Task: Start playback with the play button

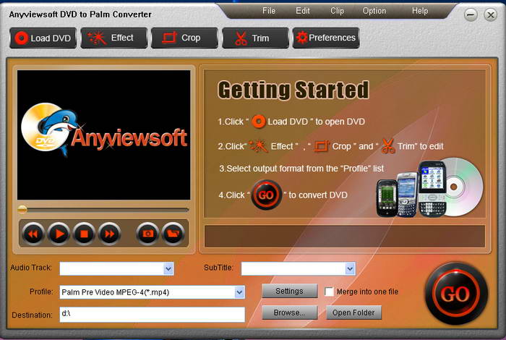Action: click(59, 234)
